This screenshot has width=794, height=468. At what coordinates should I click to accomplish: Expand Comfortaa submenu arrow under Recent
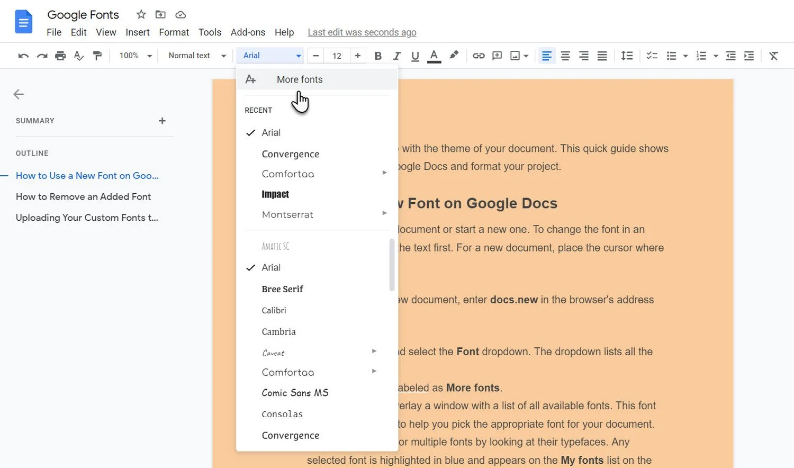tap(385, 173)
